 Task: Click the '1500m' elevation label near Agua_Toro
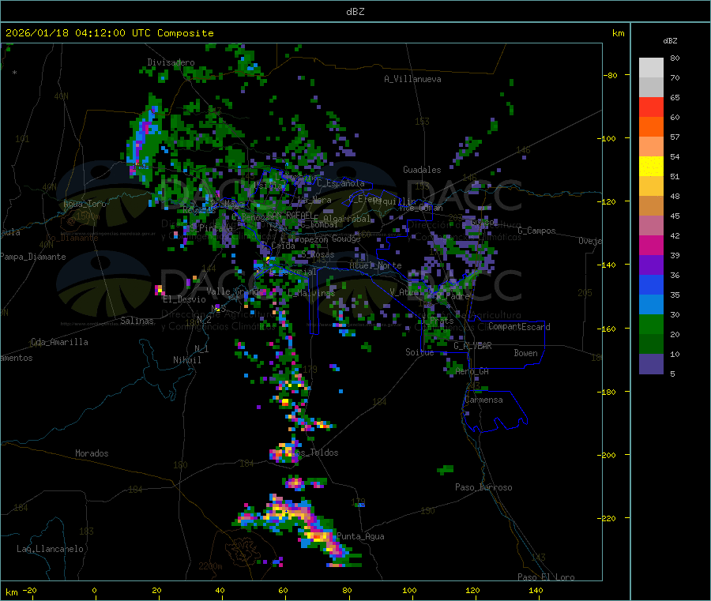(x=88, y=216)
